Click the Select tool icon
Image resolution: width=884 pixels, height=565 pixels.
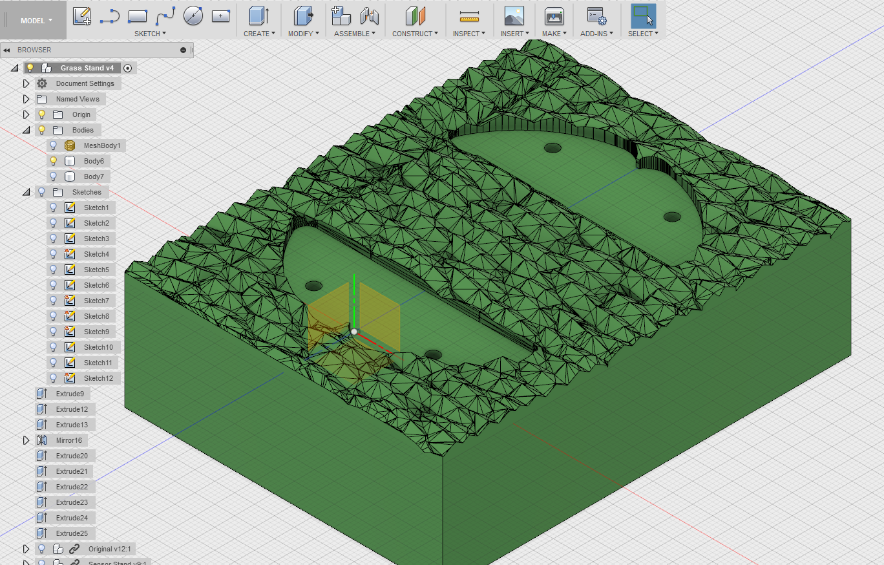coord(643,16)
